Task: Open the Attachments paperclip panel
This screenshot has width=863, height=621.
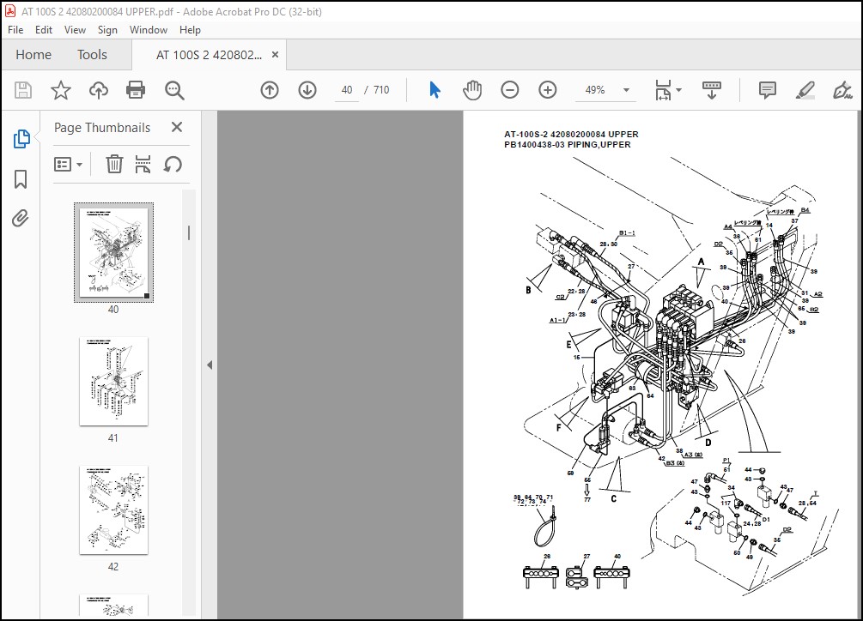Action: [21, 218]
